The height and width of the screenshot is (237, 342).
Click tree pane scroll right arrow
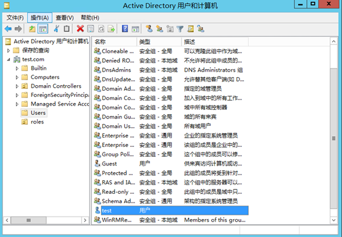click(85, 220)
